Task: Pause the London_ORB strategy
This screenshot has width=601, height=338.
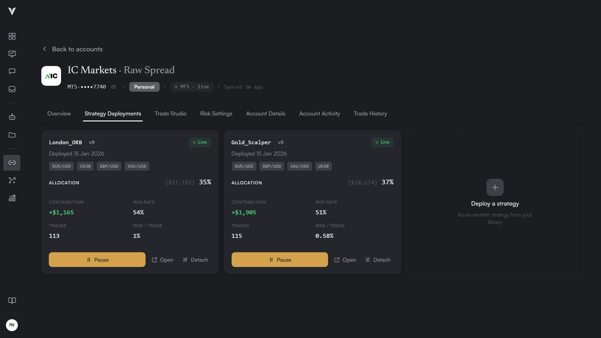Action: [97, 260]
